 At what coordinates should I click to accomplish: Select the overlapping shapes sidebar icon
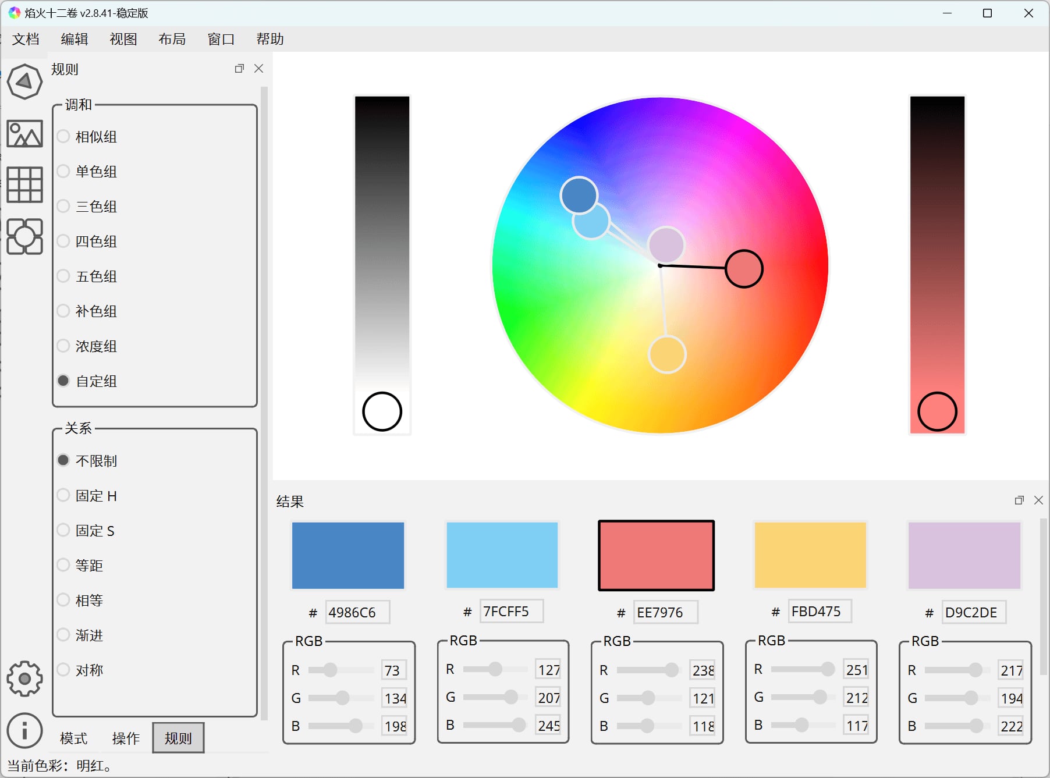tap(24, 236)
